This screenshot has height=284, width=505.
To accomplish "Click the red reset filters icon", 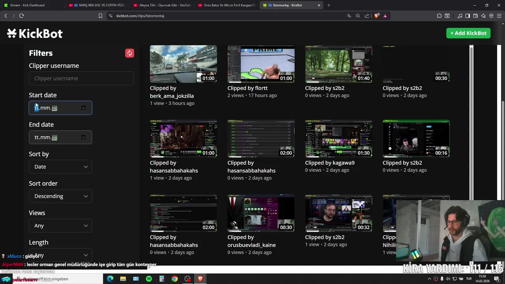I will [129, 53].
